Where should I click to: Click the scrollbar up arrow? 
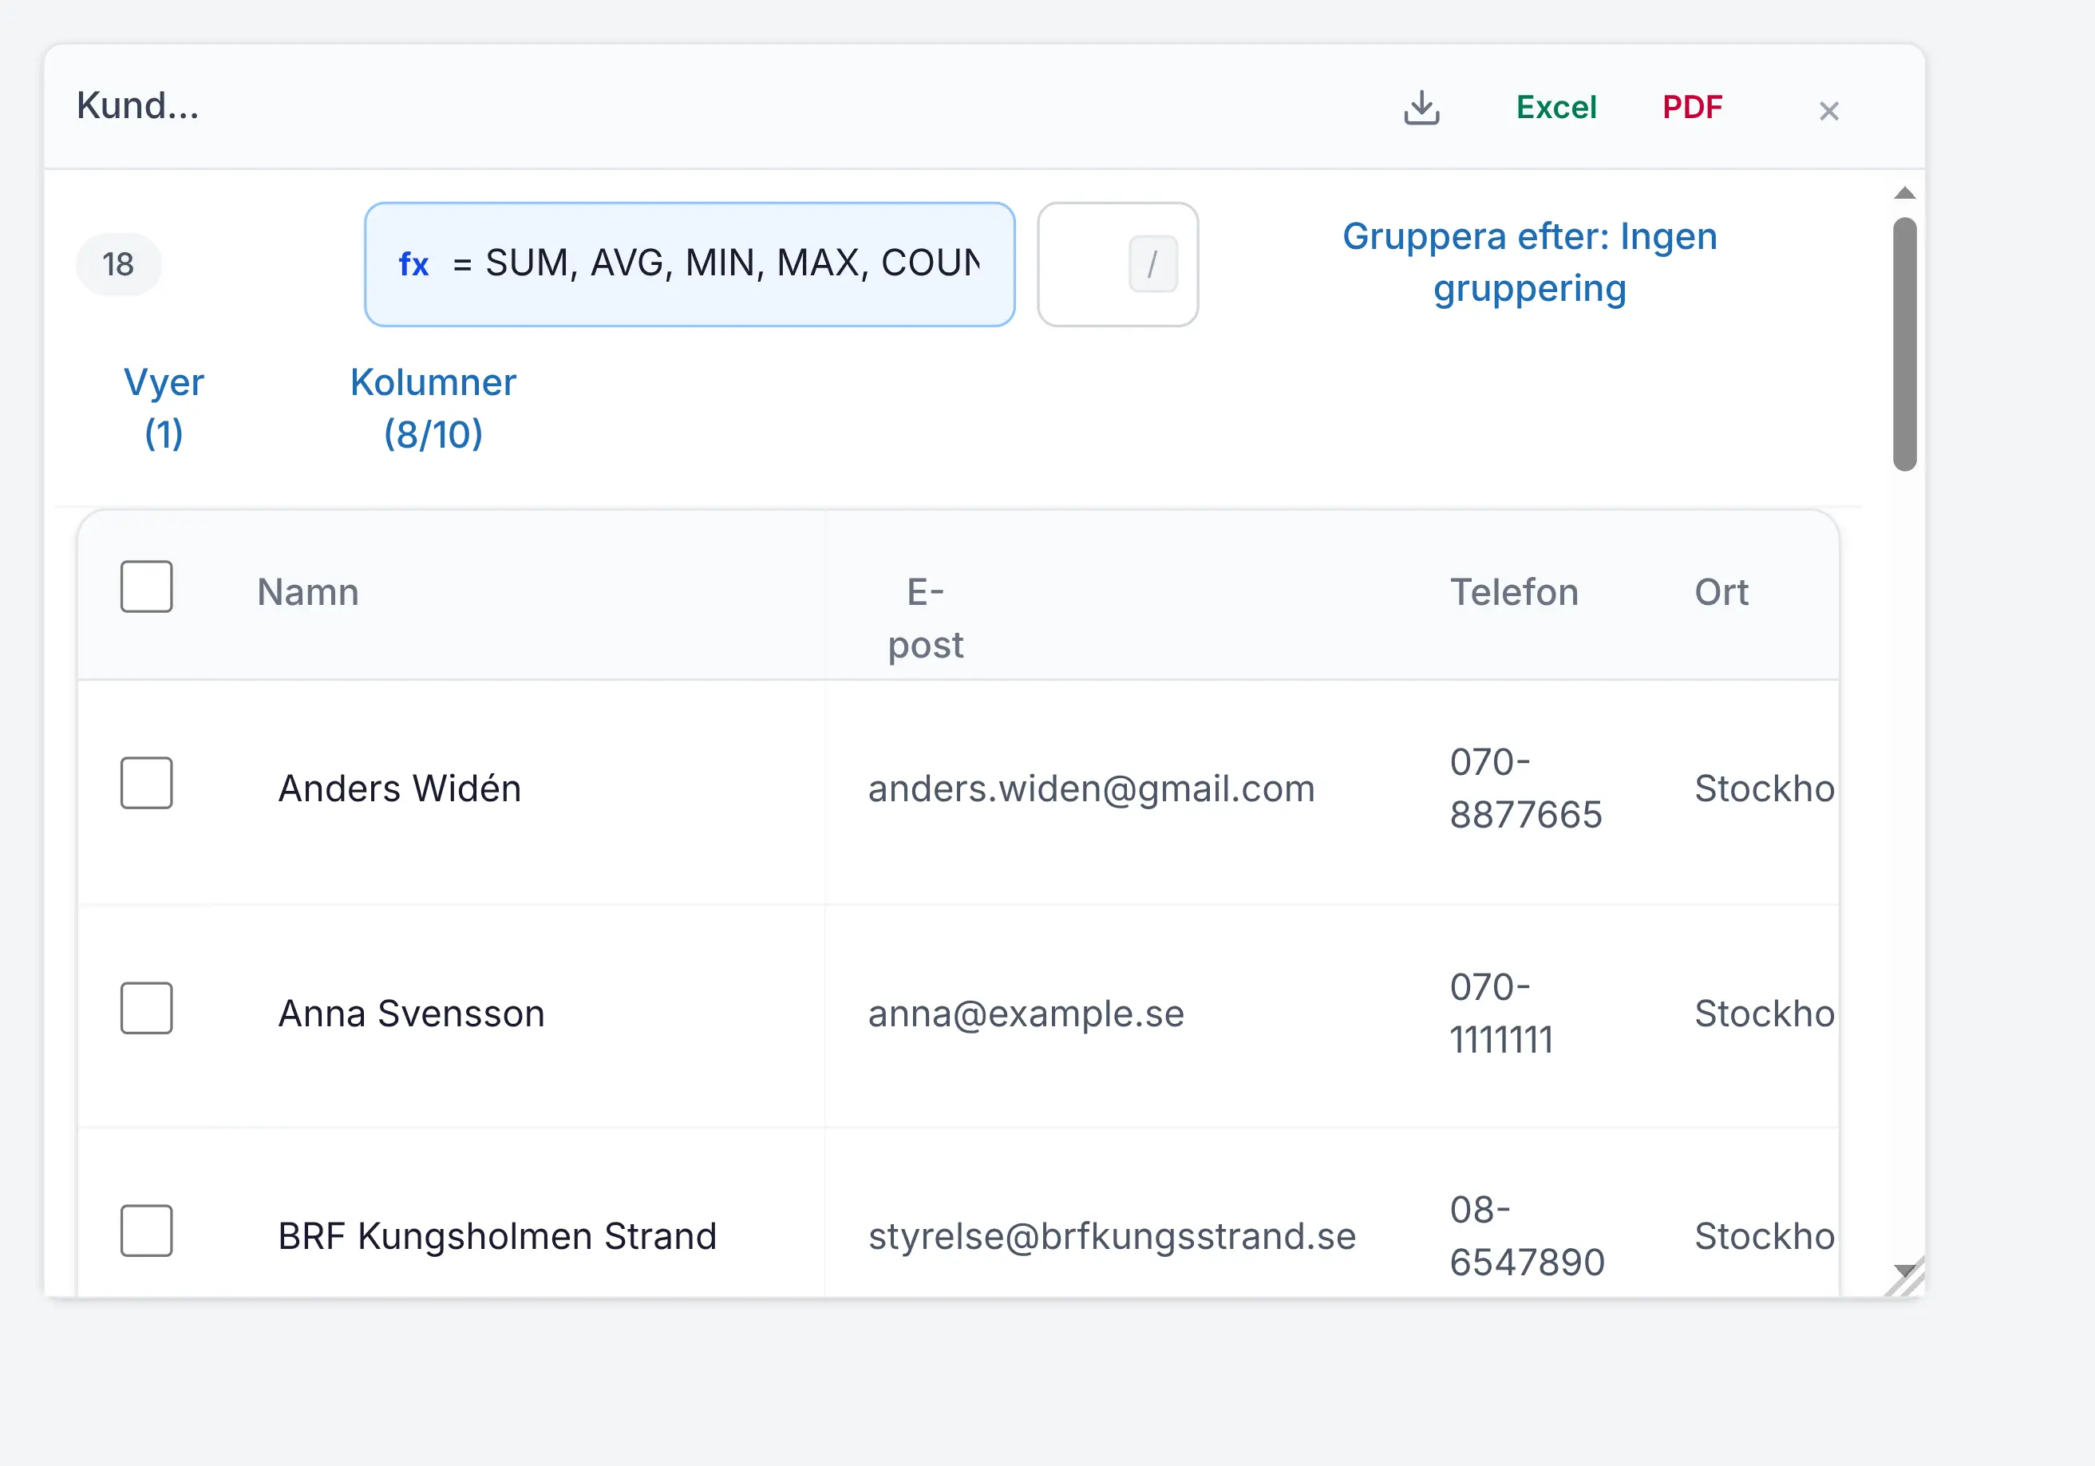coord(1904,192)
